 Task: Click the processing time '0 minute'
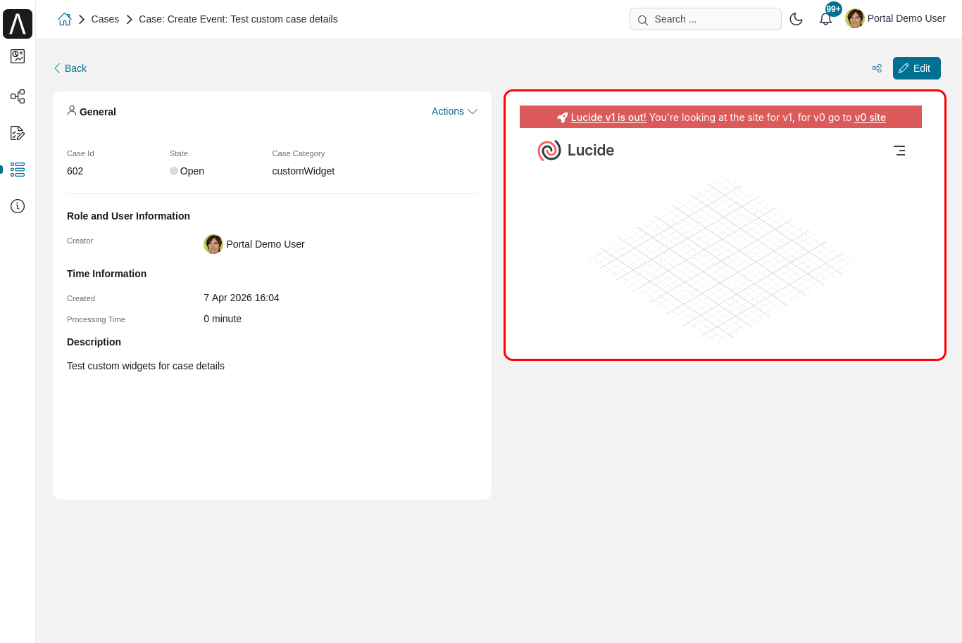(223, 319)
